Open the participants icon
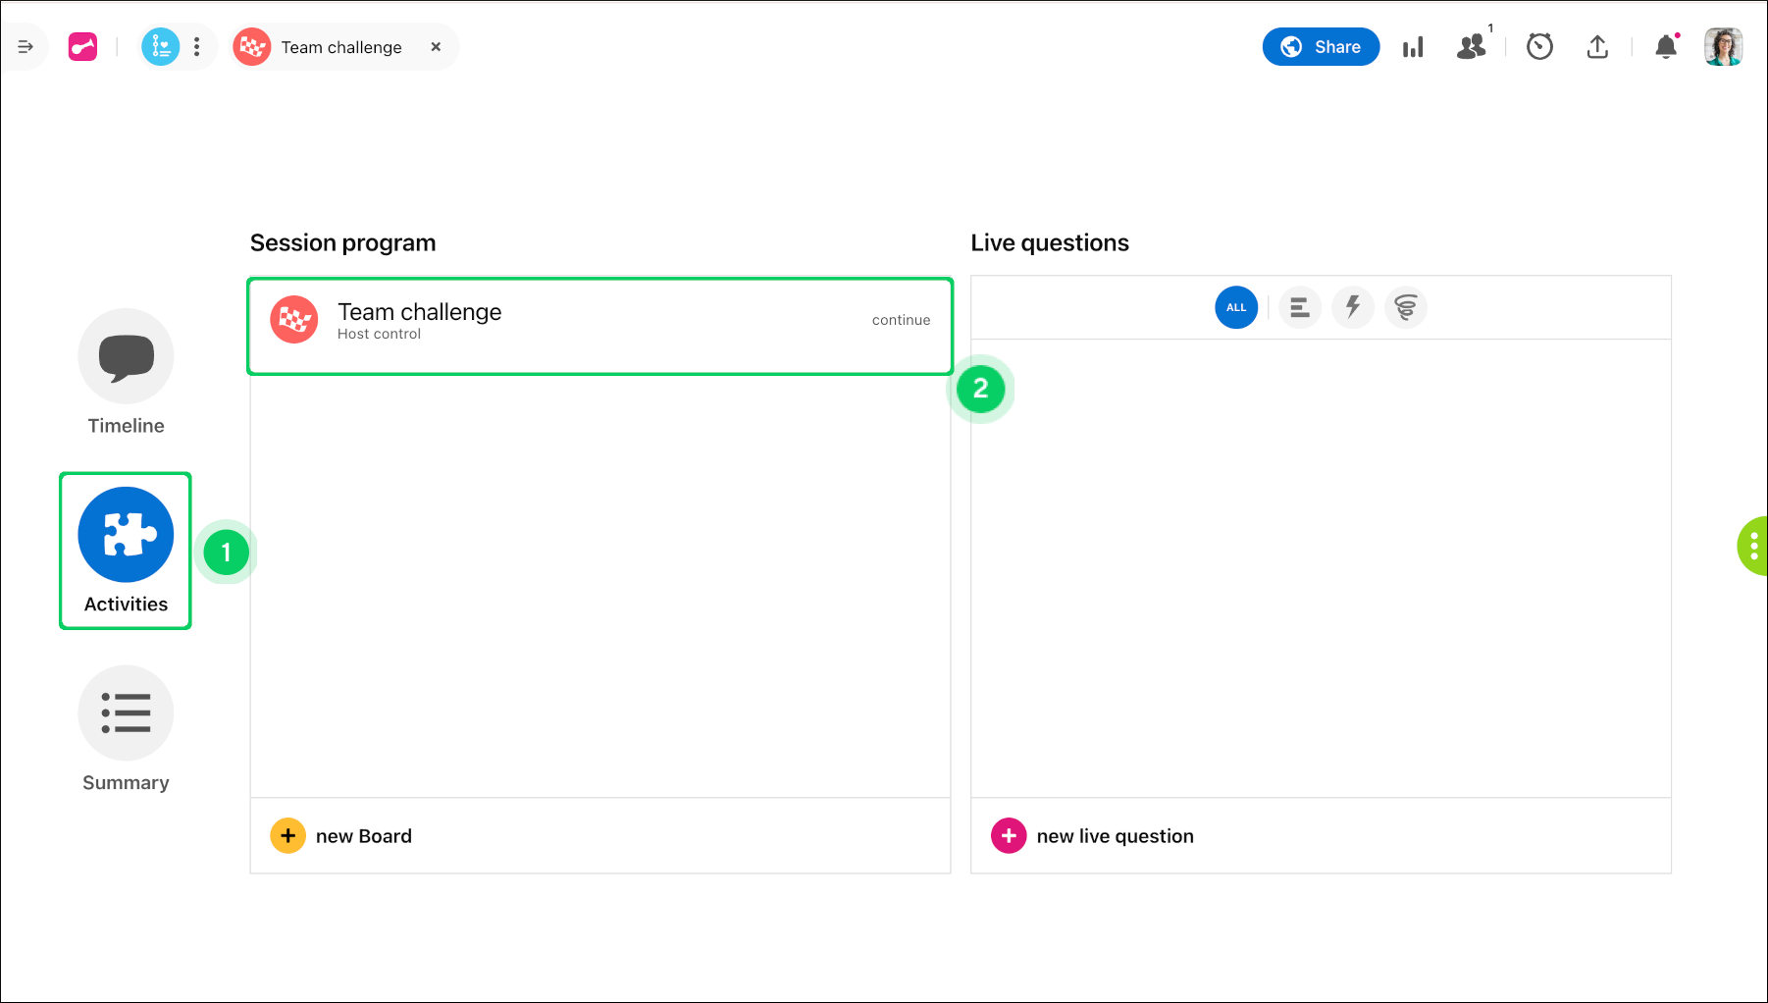Viewport: 1768px width, 1003px height. click(1472, 47)
